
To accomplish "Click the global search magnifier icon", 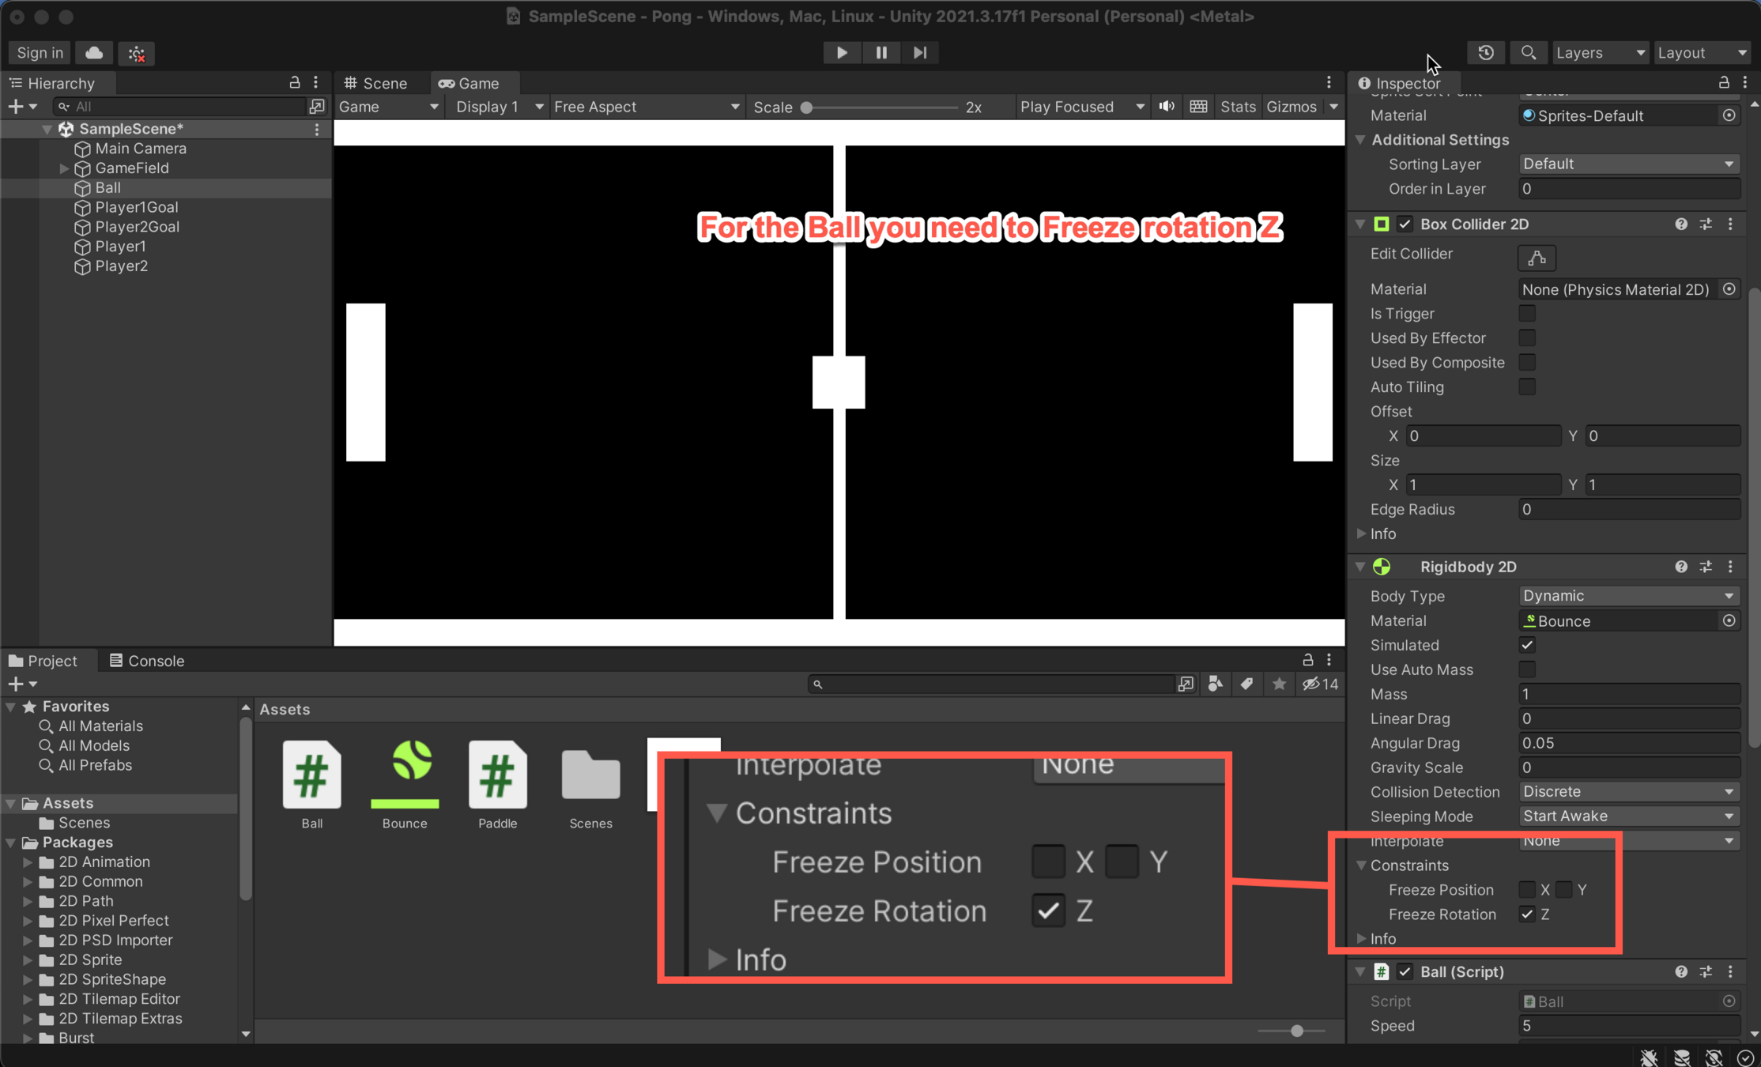I will (x=1528, y=53).
